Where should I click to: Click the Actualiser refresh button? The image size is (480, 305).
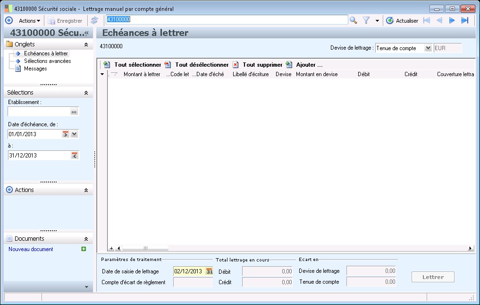402,20
